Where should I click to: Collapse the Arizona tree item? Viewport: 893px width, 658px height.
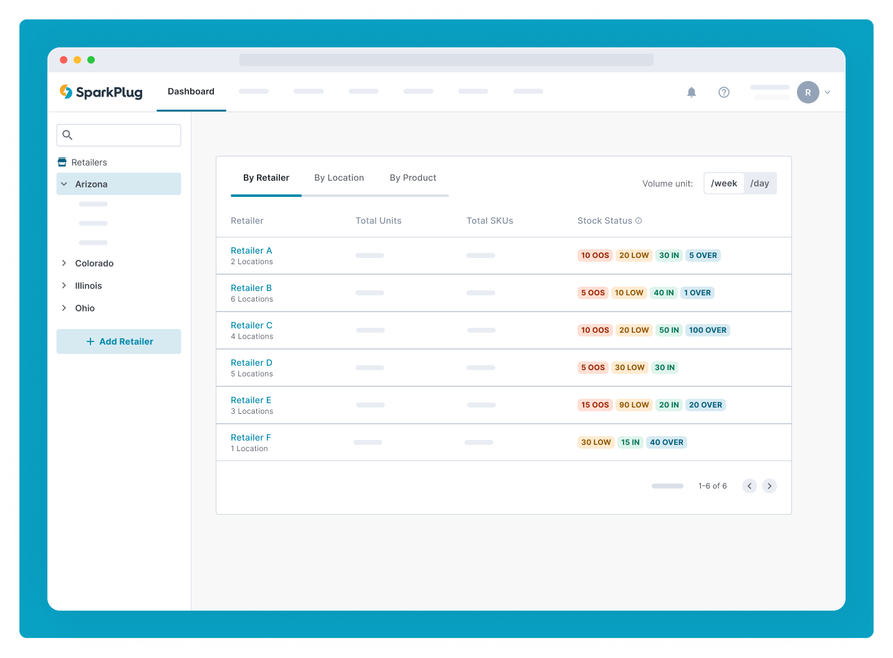pyautogui.click(x=64, y=184)
